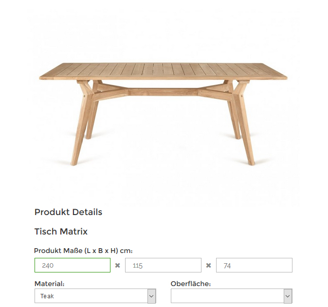The image size is (328, 307).
Task: Click the Oberfläche label
Action: 191,284
